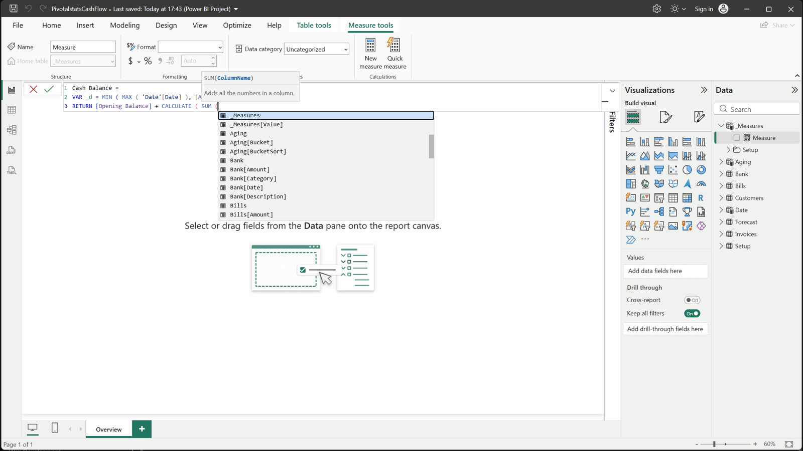Open the Modeling ribbon tab
This screenshot has height=451, width=803.
click(124, 25)
